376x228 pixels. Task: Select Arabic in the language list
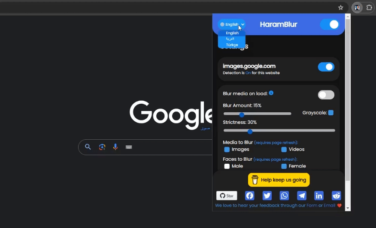[x=230, y=39]
